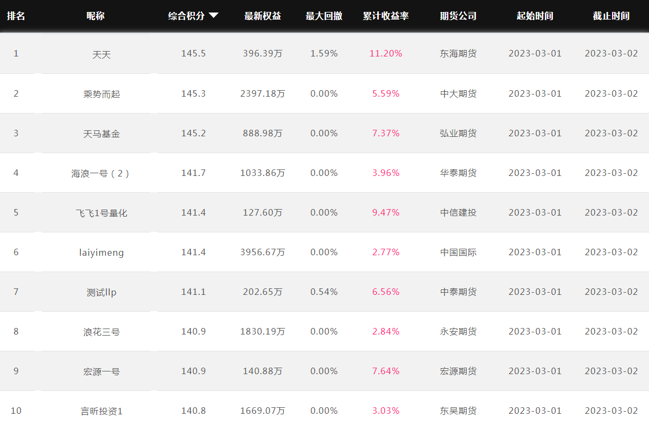Click equity value 127.60万

263,212
